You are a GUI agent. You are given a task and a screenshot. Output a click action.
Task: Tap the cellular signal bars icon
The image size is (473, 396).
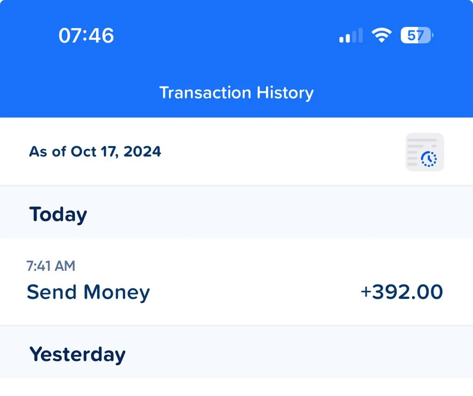351,35
